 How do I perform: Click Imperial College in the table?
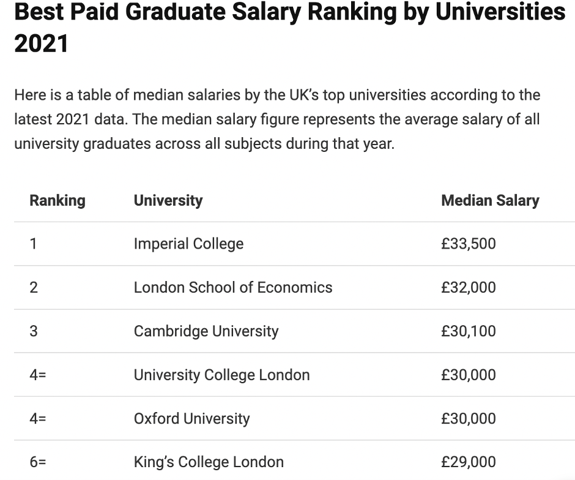pos(188,244)
